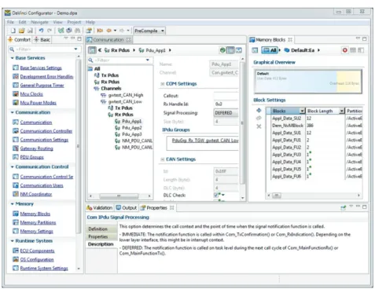
Task: Toggle the All filter button in Memory Blocks
Action: [270, 50]
